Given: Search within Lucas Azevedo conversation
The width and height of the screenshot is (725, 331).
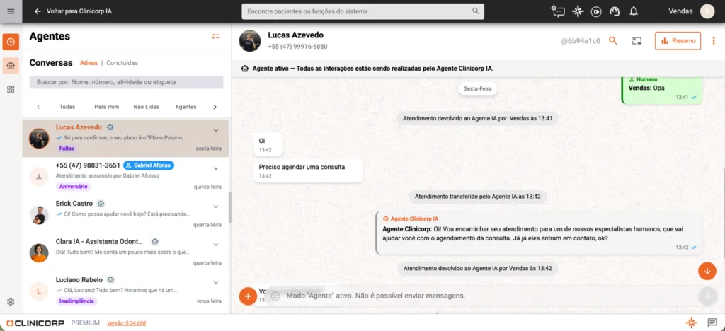Looking at the screenshot, I should coord(613,40).
